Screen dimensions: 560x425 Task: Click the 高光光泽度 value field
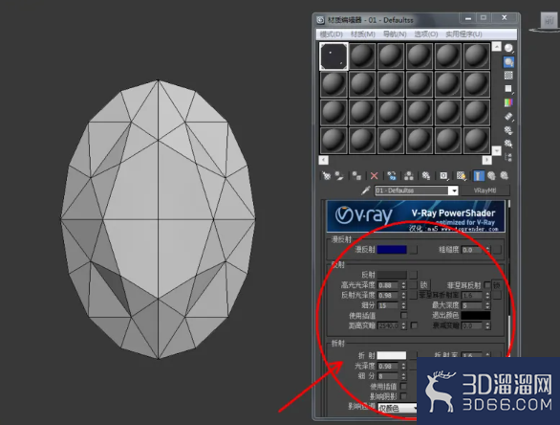click(x=389, y=285)
